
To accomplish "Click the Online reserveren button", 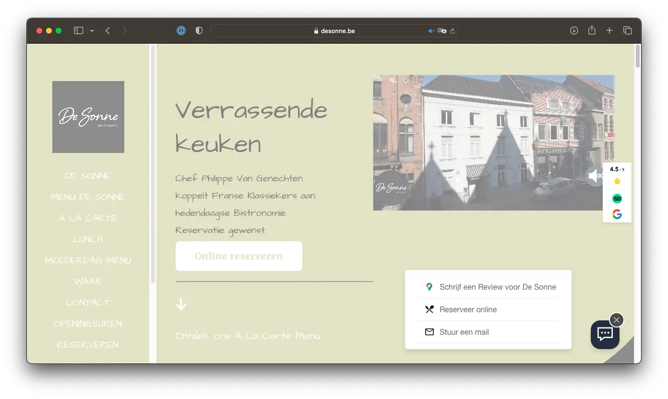I will pyautogui.click(x=239, y=256).
